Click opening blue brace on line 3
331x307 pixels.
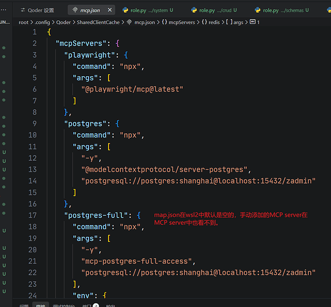pos(126,55)
